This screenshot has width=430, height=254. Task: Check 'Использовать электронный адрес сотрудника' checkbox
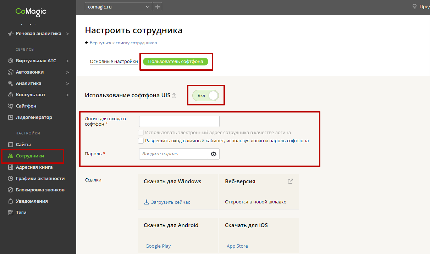[141, 133]
